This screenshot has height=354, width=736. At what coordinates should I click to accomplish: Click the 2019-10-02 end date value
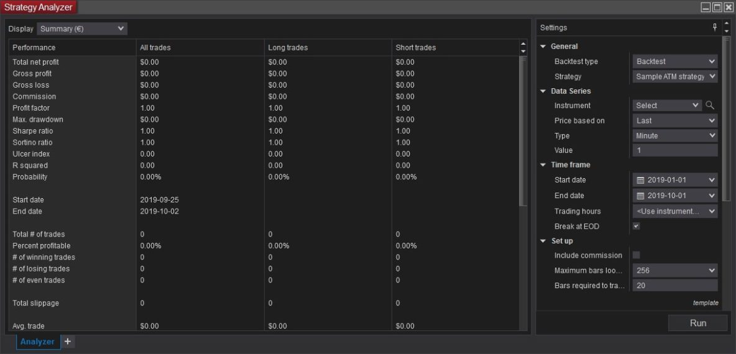[x=159, y=211]
